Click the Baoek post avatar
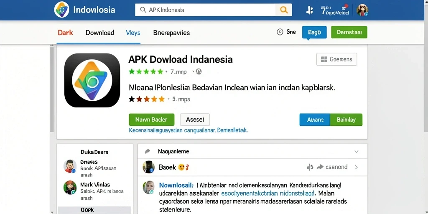Screen dimensions: 428x214 (x=148, y=167)
